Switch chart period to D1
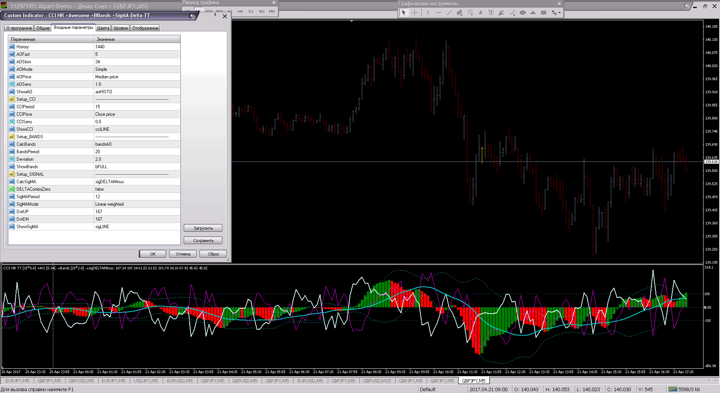Screen dimensions: 720x393 (x=251, y=12)
